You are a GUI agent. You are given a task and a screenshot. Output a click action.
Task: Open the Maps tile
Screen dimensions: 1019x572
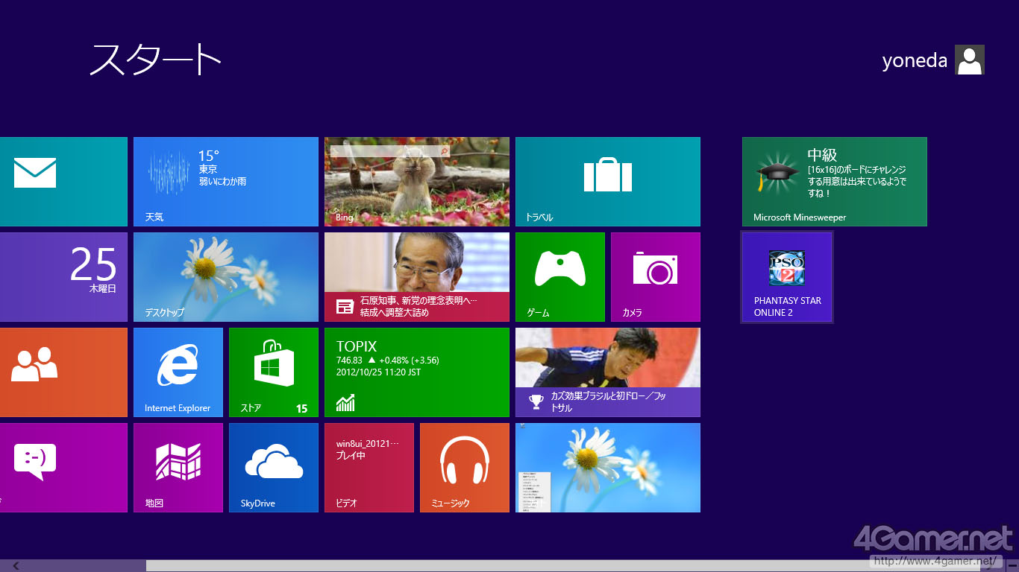pyautogui.click(x=178, y=467)
